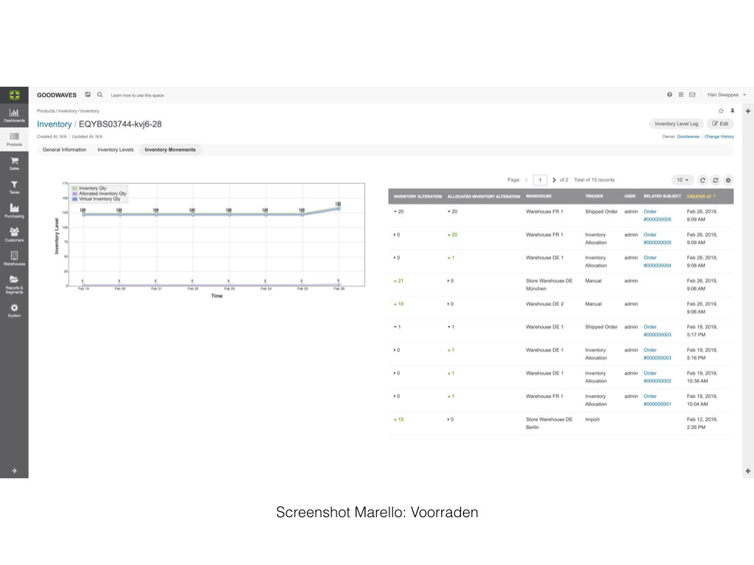Image resolution: width=754 pixels, height=565 pixels.
Task: Toggle Inventory Qty series in chart legend
Action: pos(92,188)
